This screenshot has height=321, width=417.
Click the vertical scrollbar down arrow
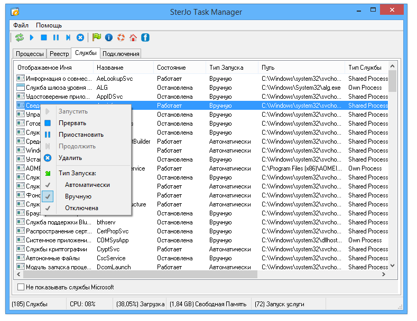pyautogui.click(x=392, y=266)
